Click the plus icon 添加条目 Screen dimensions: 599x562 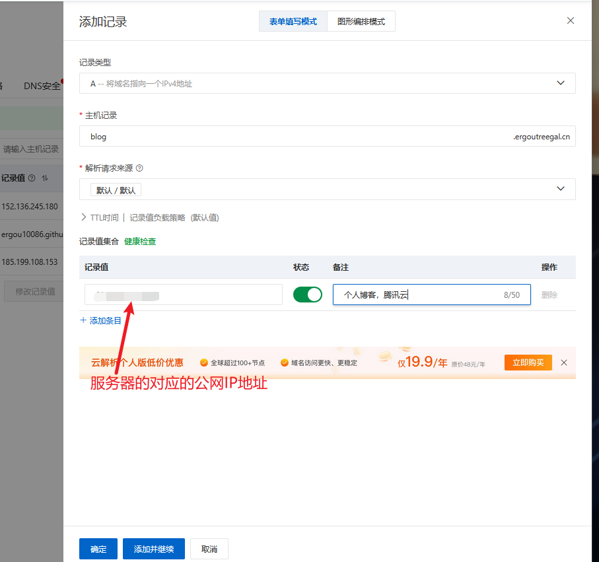[83, 320]
